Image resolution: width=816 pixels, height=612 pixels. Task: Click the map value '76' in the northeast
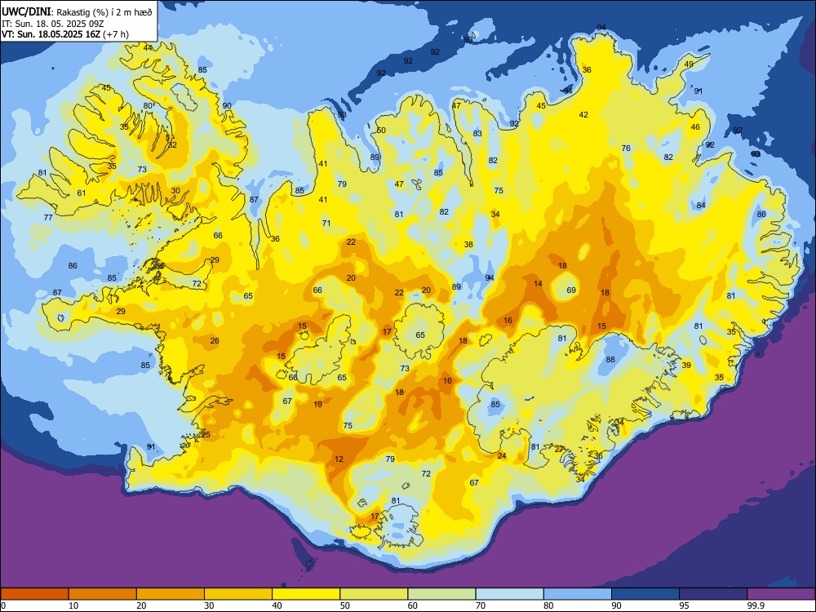[x=626, y=149]
